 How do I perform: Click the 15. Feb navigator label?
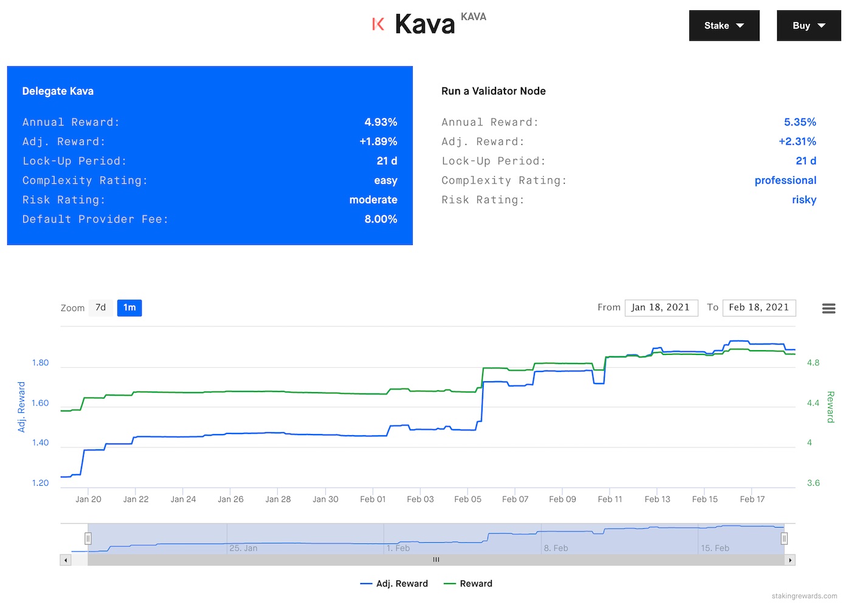click(x=715, y=548)
